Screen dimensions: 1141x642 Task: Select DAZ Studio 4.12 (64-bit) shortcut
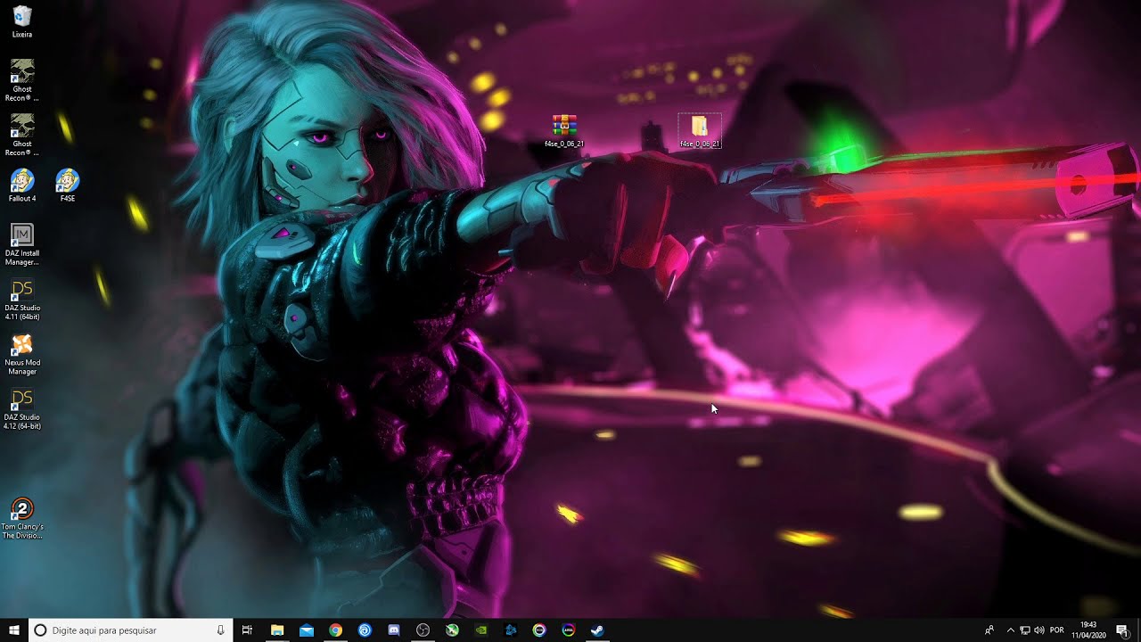[22, 409]
